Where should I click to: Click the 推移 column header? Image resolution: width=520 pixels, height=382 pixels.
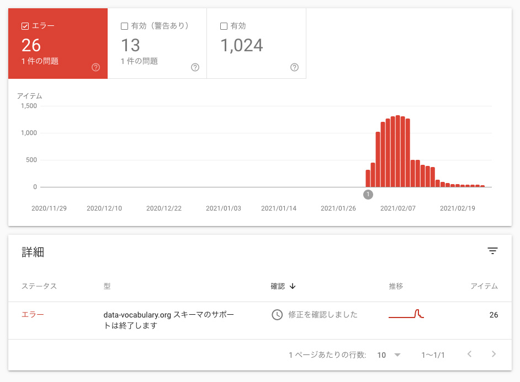point(396,286)
